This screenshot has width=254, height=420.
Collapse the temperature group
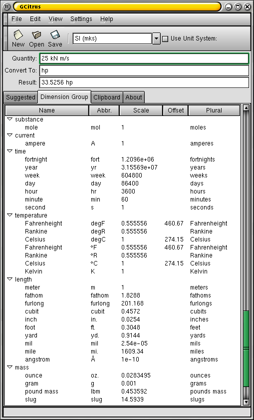pos(9,215)
